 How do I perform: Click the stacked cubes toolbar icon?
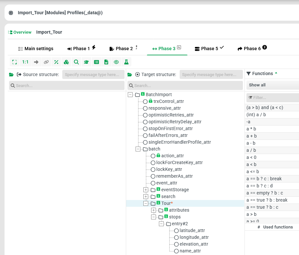pos(66,62)
